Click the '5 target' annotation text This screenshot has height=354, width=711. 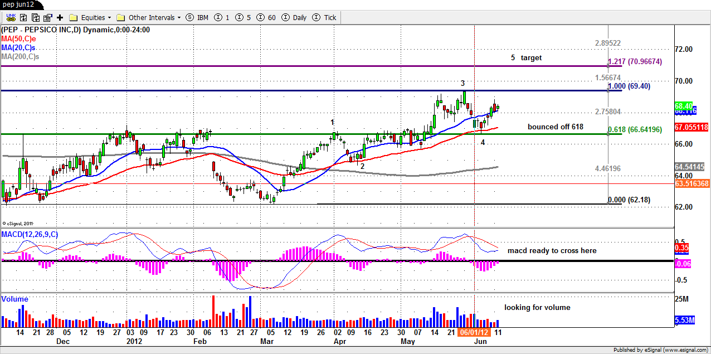click(x=526, y=57)
